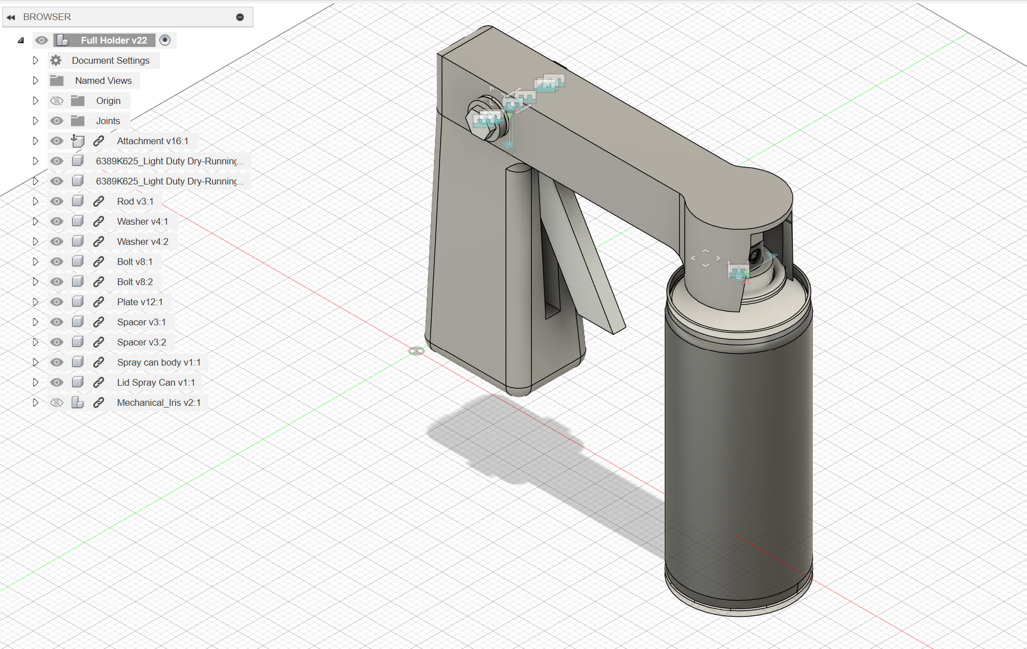Click the link icon beside Spacer v3:2
1027x649 pixels.
98,342
